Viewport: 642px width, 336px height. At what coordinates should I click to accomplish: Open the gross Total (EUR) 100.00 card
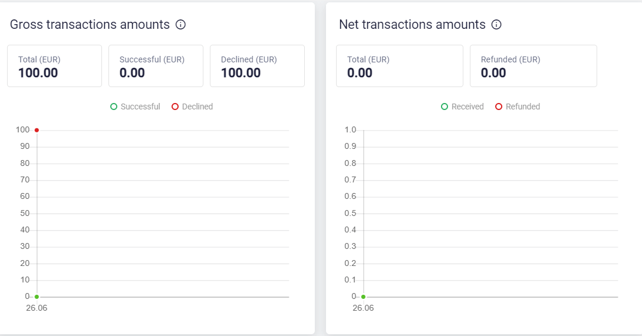tap(54, 66)
